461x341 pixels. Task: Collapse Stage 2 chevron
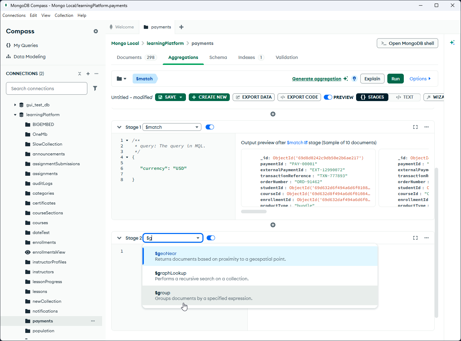(119, 238)
